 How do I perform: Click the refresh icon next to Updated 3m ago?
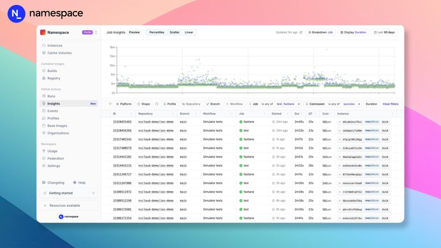(x=301, y=32)
